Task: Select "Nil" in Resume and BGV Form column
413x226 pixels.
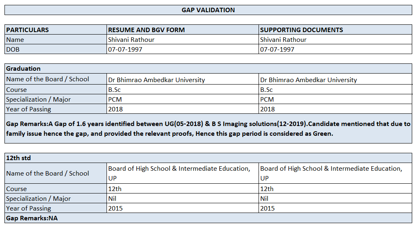Action: click(183, 198)
